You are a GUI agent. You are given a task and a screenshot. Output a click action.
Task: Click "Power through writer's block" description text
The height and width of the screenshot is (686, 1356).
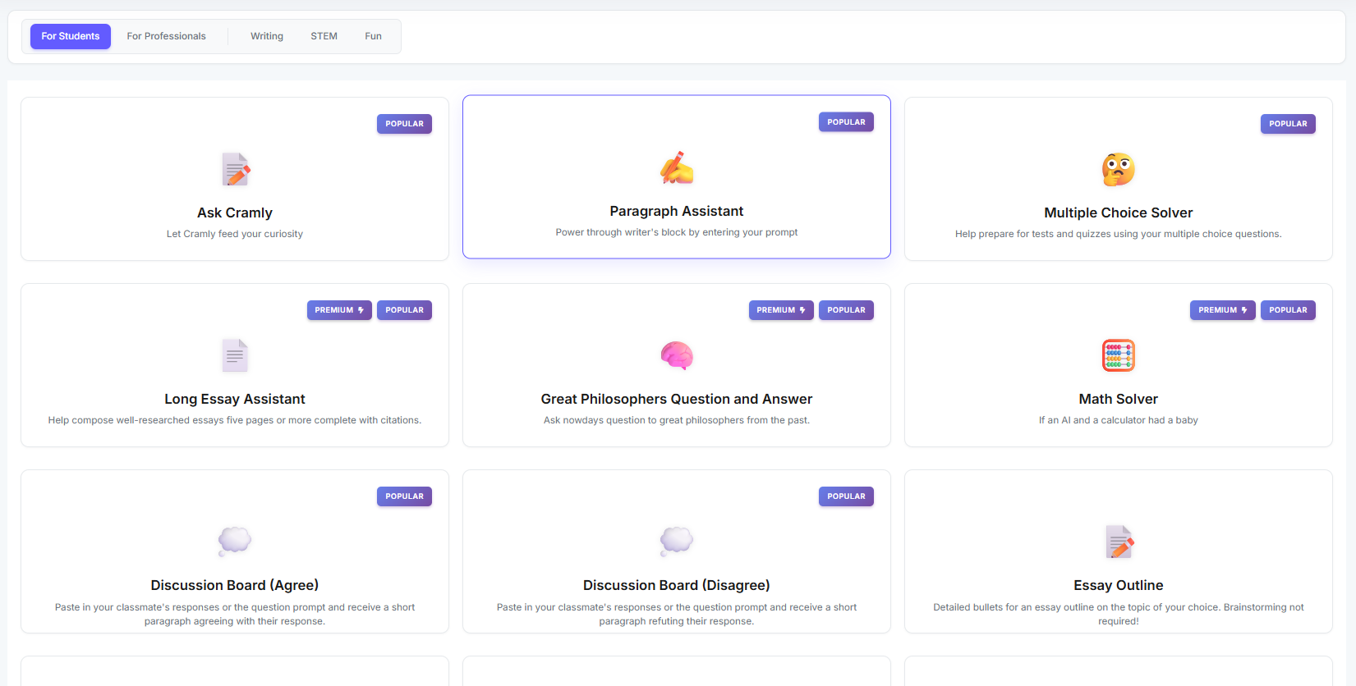pyautogui.click(x=677, y=232)
